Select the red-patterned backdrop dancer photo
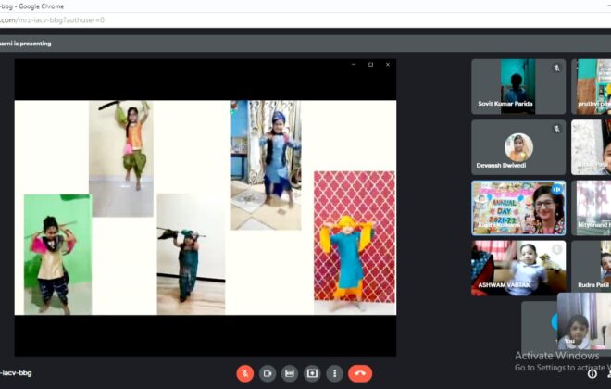The width and height of the screenshot is (611, 389). click(355, 243)
